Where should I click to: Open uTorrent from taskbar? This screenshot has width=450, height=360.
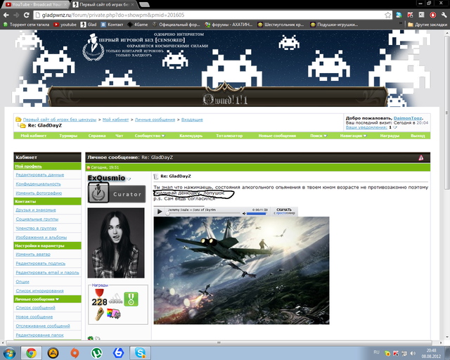pos(97,353)
